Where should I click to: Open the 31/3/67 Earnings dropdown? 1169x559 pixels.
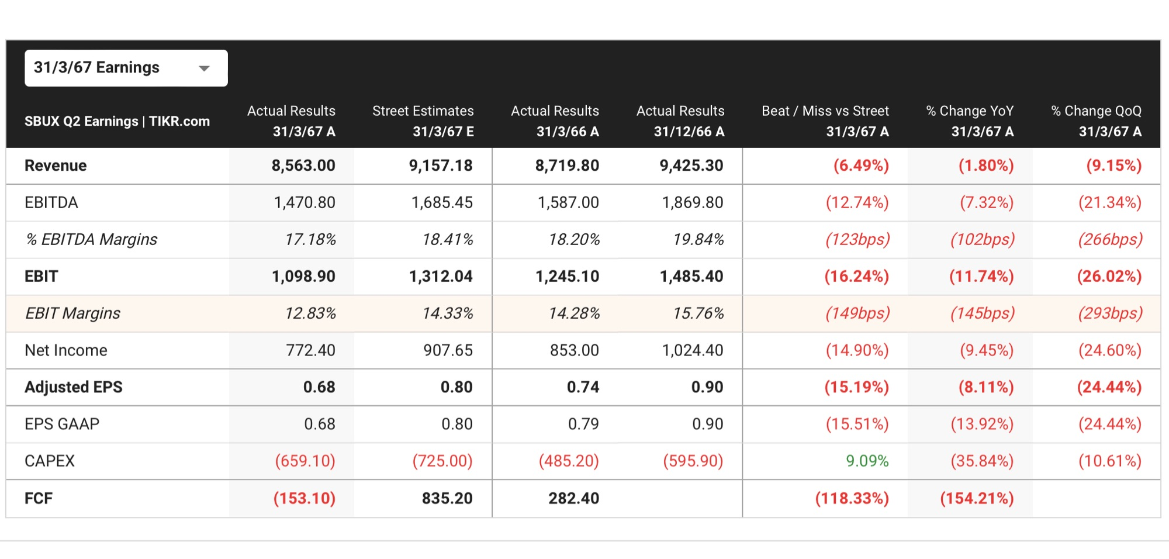click(x=126, y=68)
